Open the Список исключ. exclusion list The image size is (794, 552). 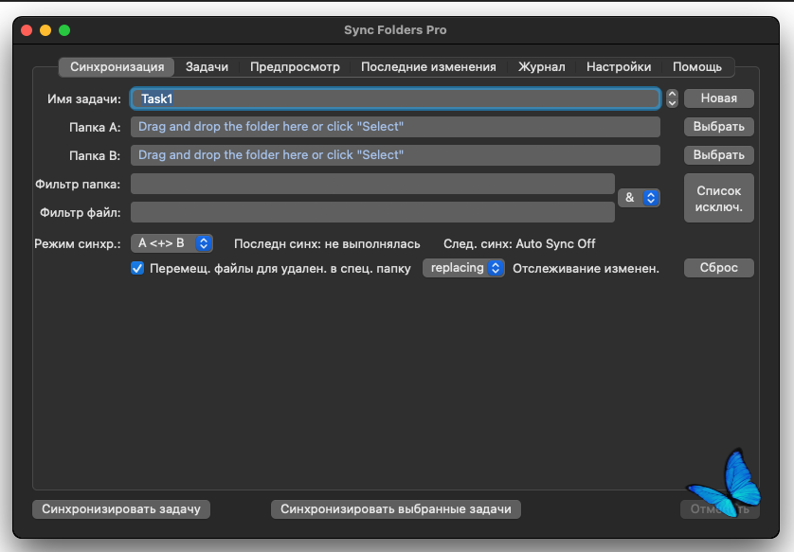coord(718,198)
